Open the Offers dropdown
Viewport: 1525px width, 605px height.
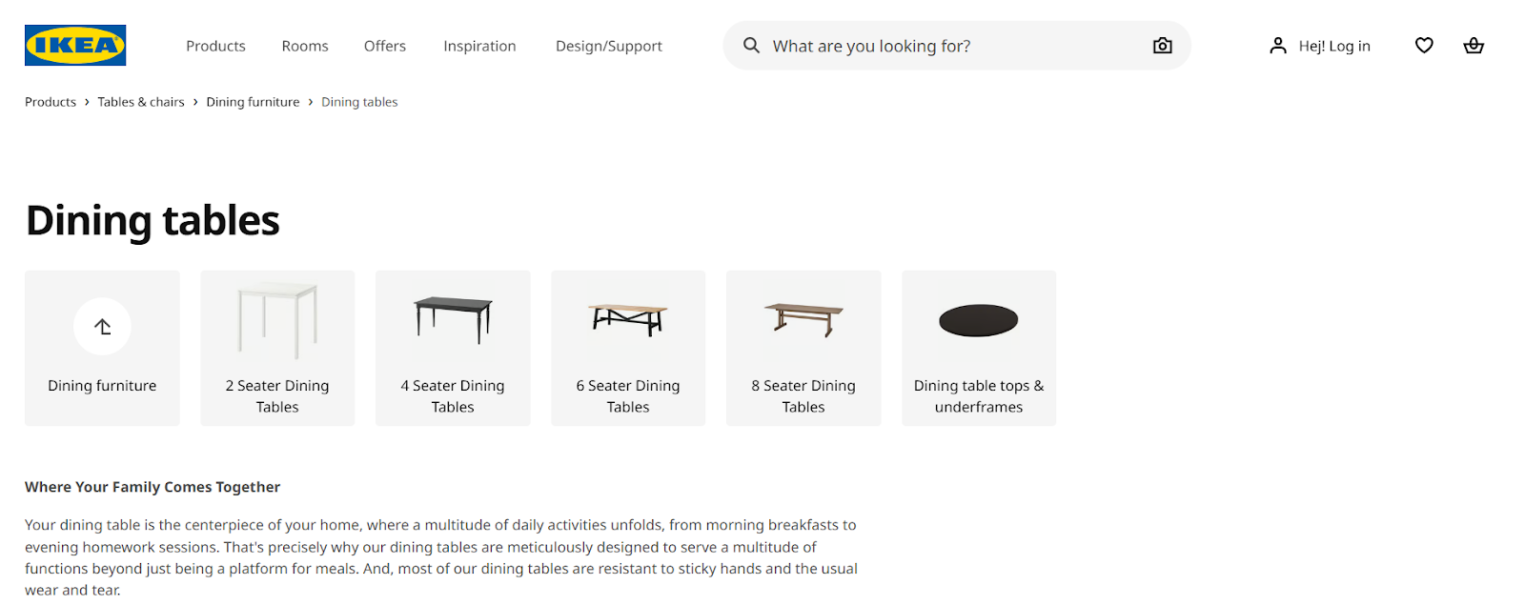click(x=384, y=46)
